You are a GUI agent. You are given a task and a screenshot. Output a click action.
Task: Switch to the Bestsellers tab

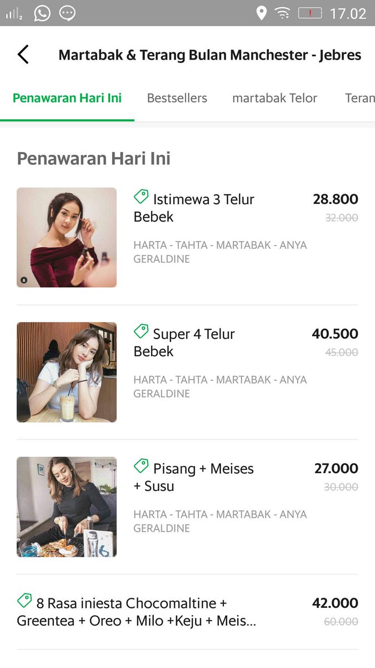point(177,98)
